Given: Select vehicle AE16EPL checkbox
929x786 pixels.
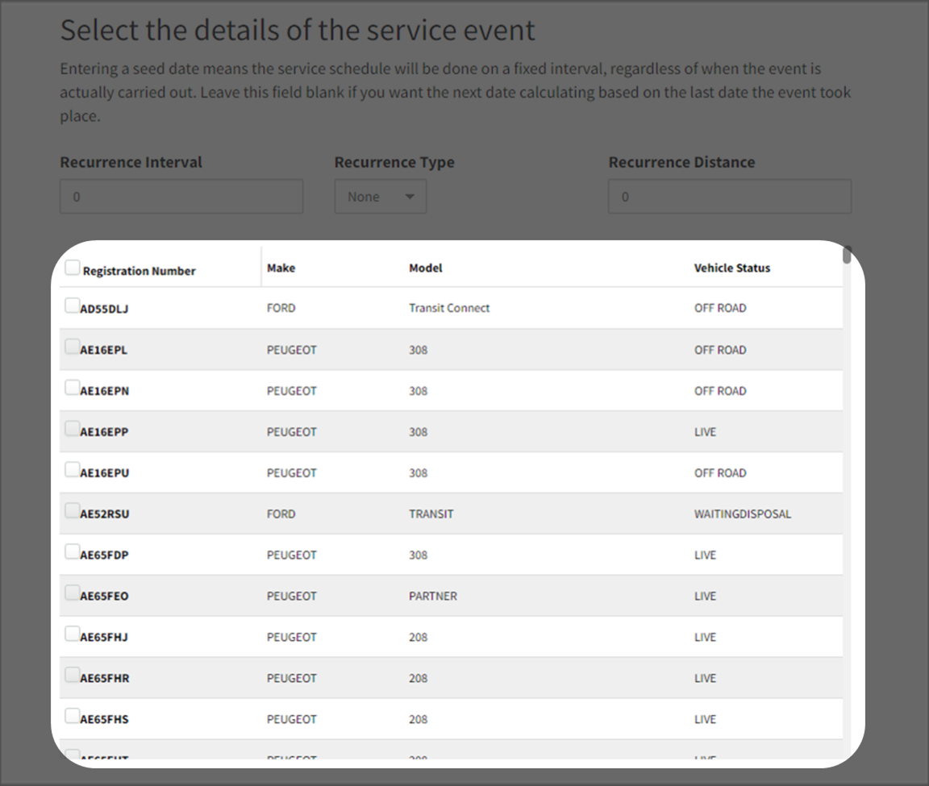Looking at the screenshot, I should coord(72,347).
